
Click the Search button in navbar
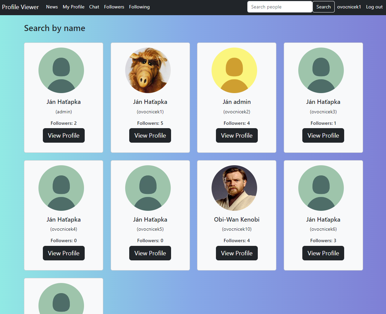tap(324, 7)
